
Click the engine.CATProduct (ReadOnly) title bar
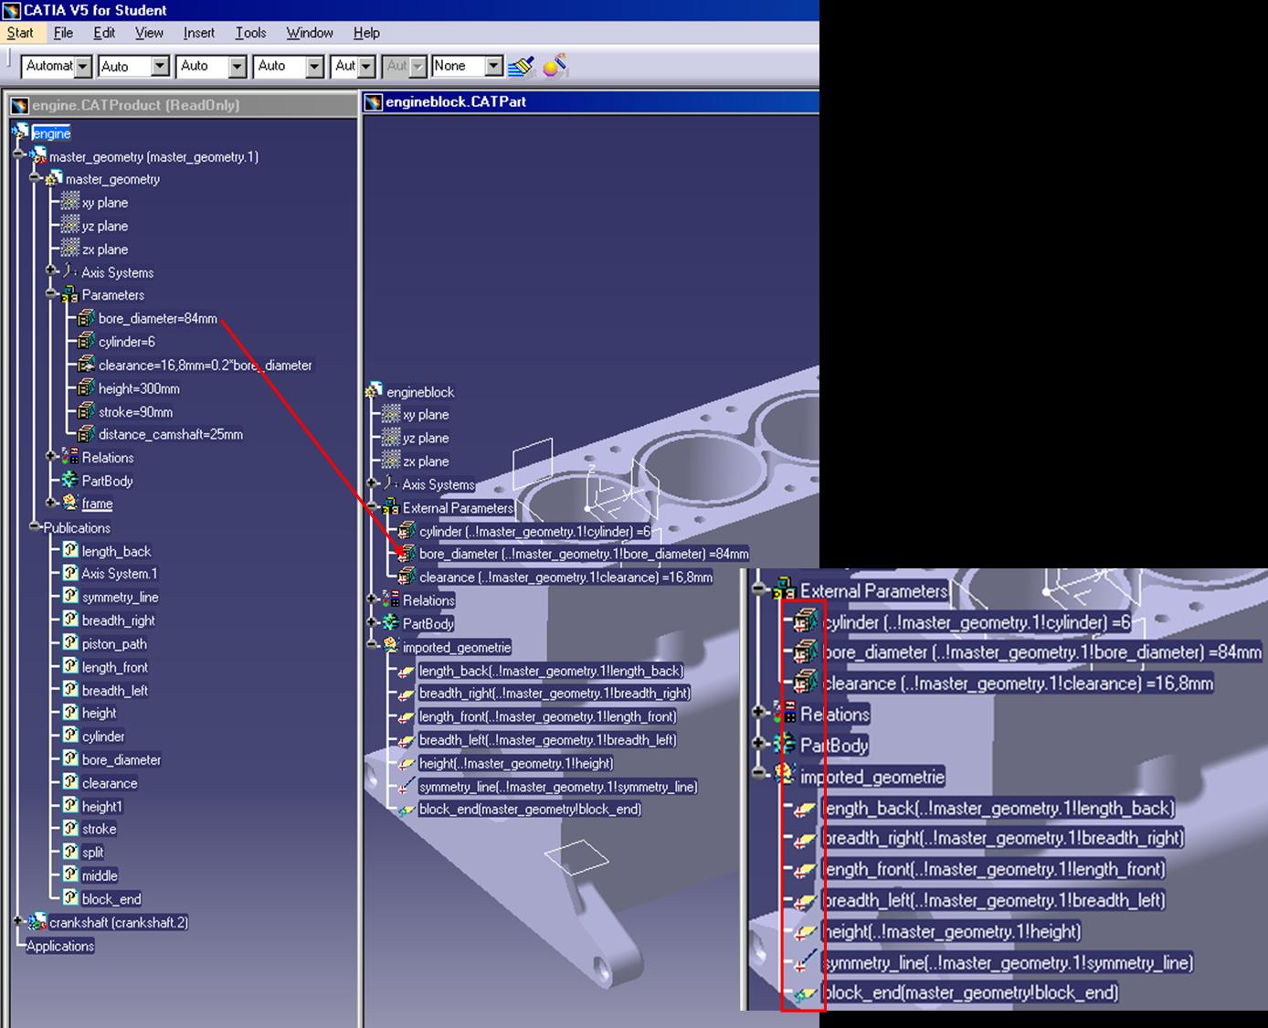click(181, 104)
